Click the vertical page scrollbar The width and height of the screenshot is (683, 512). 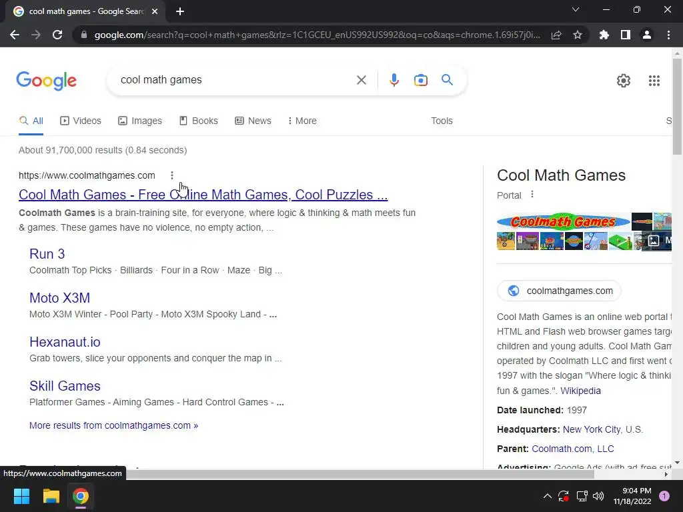tap(677, 107)
